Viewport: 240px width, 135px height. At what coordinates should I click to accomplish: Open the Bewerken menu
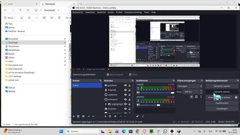tap(90, 12)
